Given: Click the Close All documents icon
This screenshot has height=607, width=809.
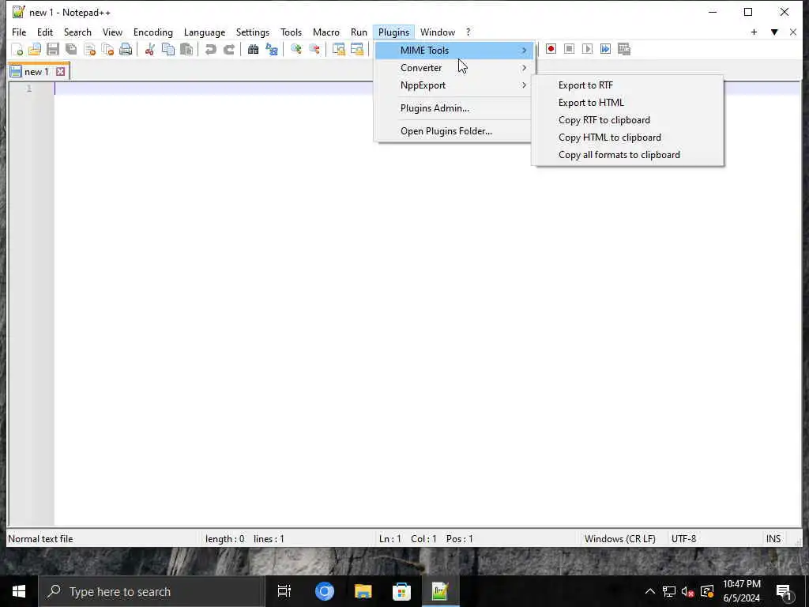Looking at the screenshot, I should pyautogui.click(x=107, y=50).
